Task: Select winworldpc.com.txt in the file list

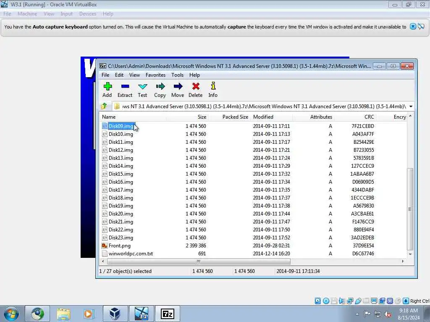Action: tap(131, 253)
